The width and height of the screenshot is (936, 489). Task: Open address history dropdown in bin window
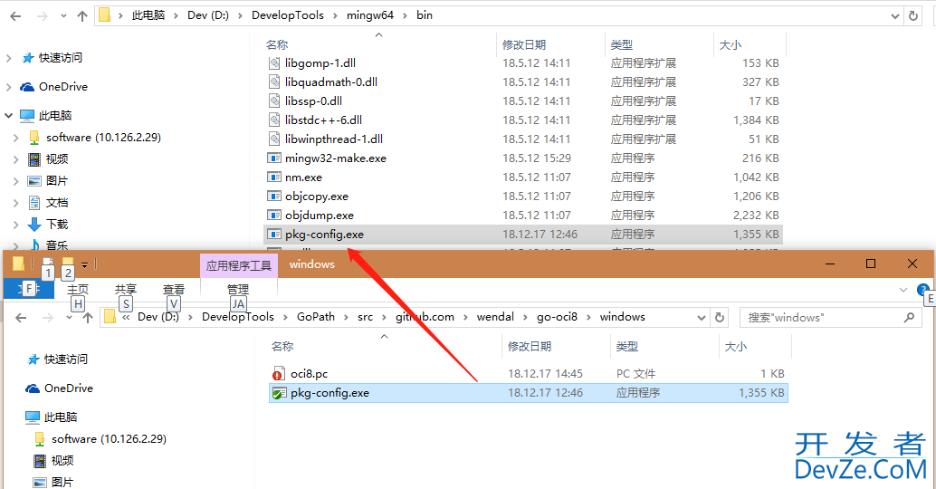tap(894, 16)
